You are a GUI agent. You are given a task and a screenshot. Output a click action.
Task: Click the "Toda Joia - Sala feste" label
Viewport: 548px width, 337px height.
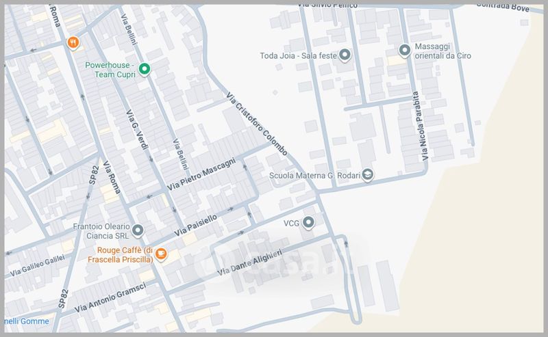coord(299,55)
